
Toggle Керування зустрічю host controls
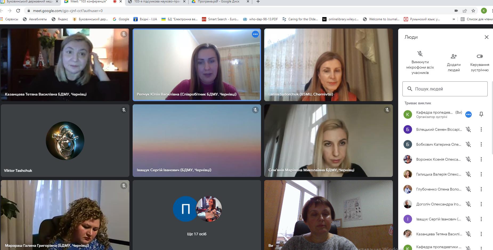[480, 56]
